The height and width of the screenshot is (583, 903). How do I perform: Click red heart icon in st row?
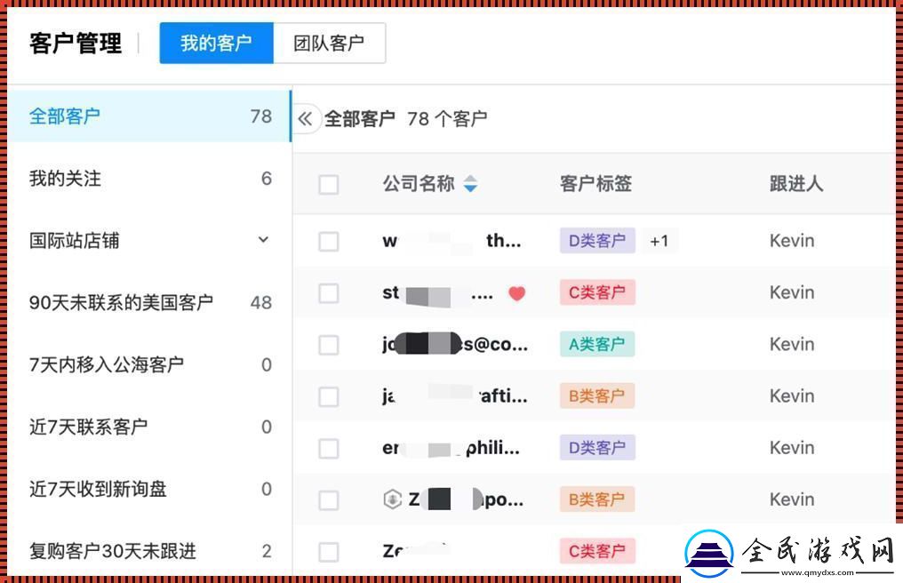tap(516, 293)
